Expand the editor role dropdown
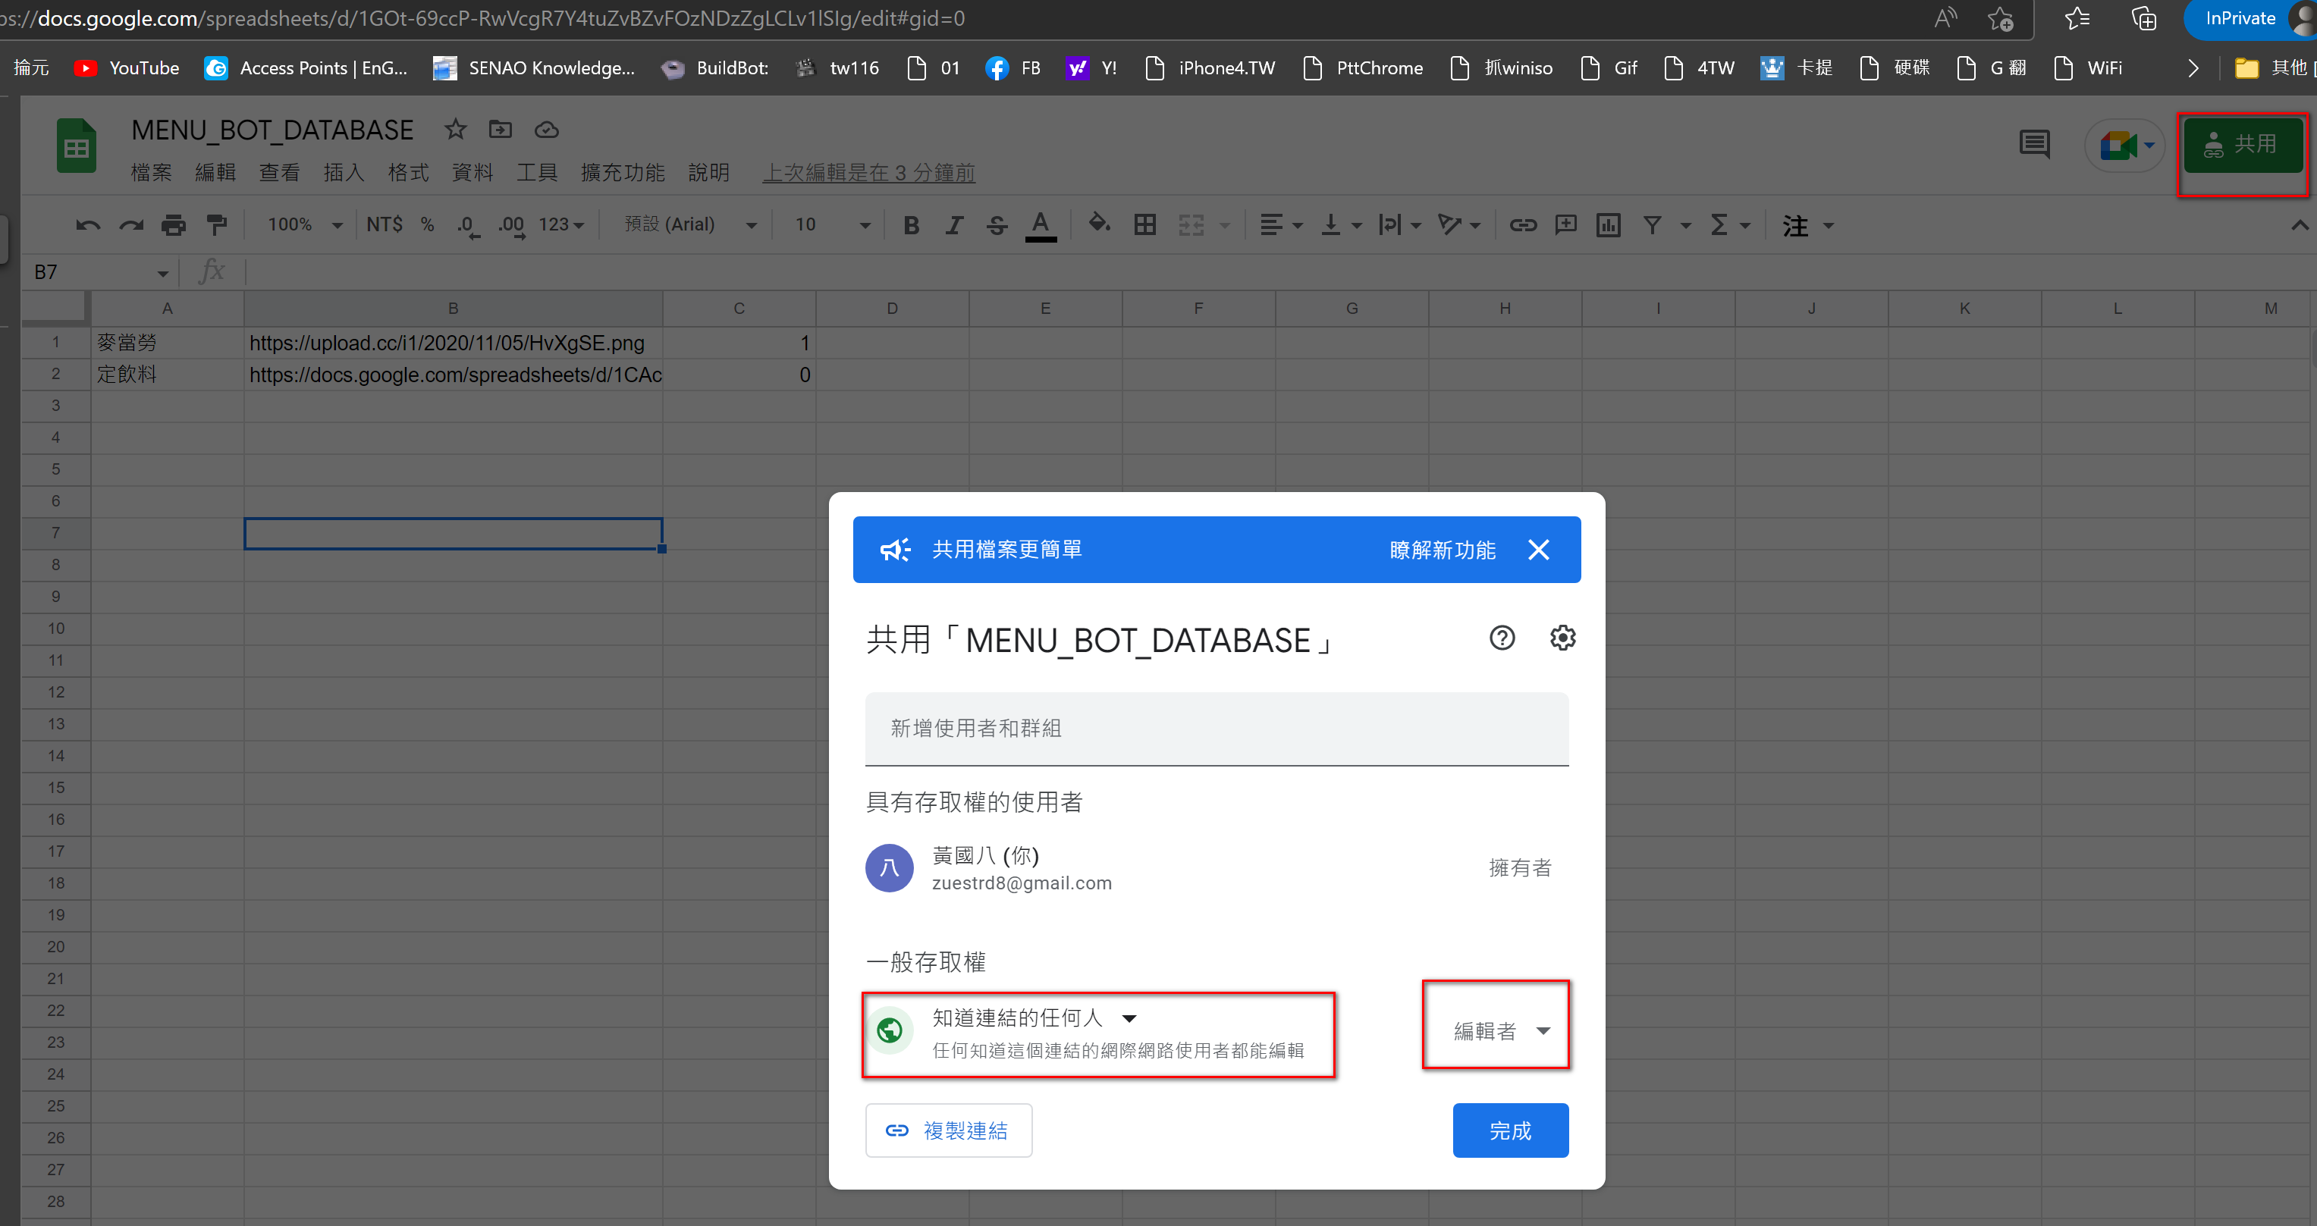 tap(1500, 1031)
